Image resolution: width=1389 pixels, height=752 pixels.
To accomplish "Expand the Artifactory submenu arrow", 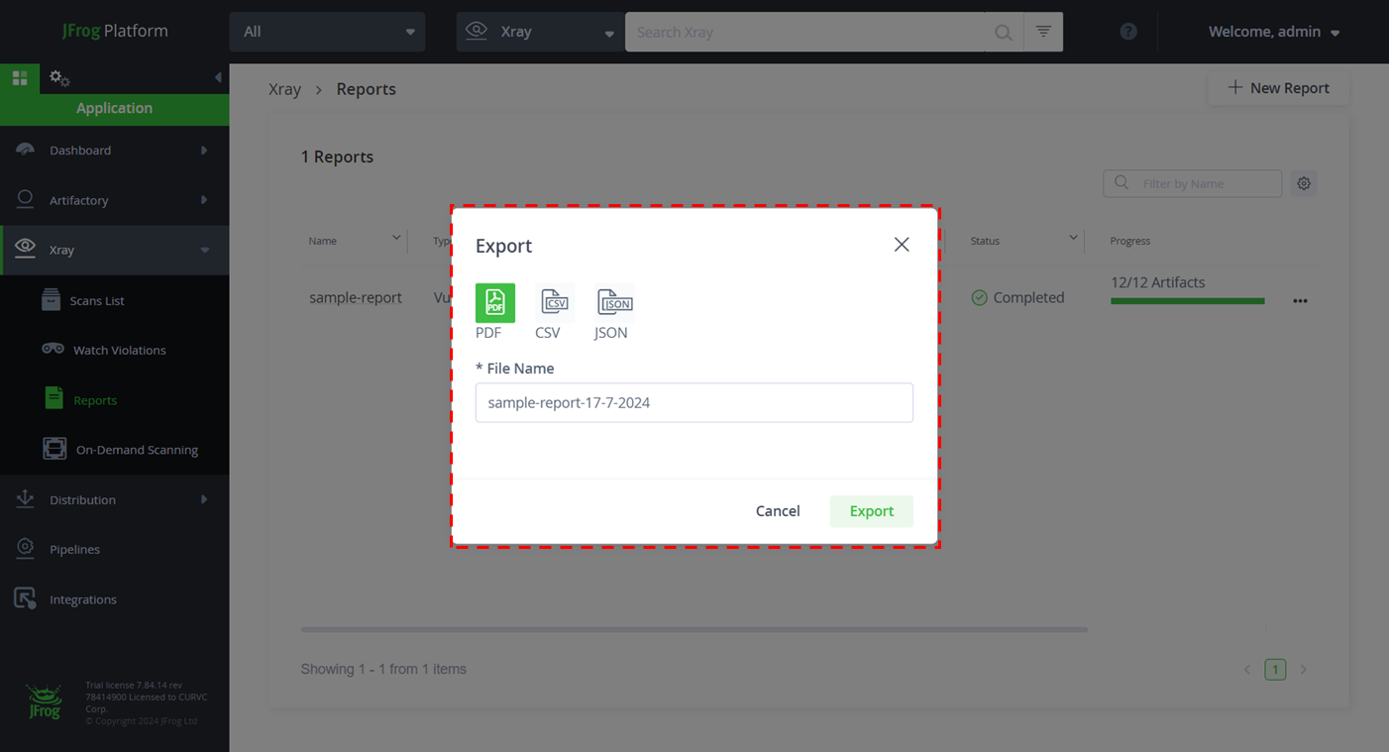I will coord(204,200).
